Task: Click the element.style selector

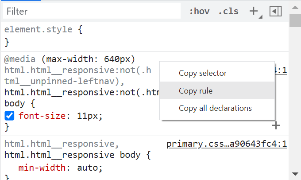Action: [x=38, y=30]
